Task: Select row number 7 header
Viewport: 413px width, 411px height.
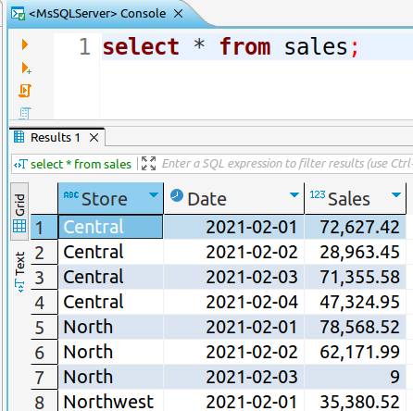Action: point(44,377)
